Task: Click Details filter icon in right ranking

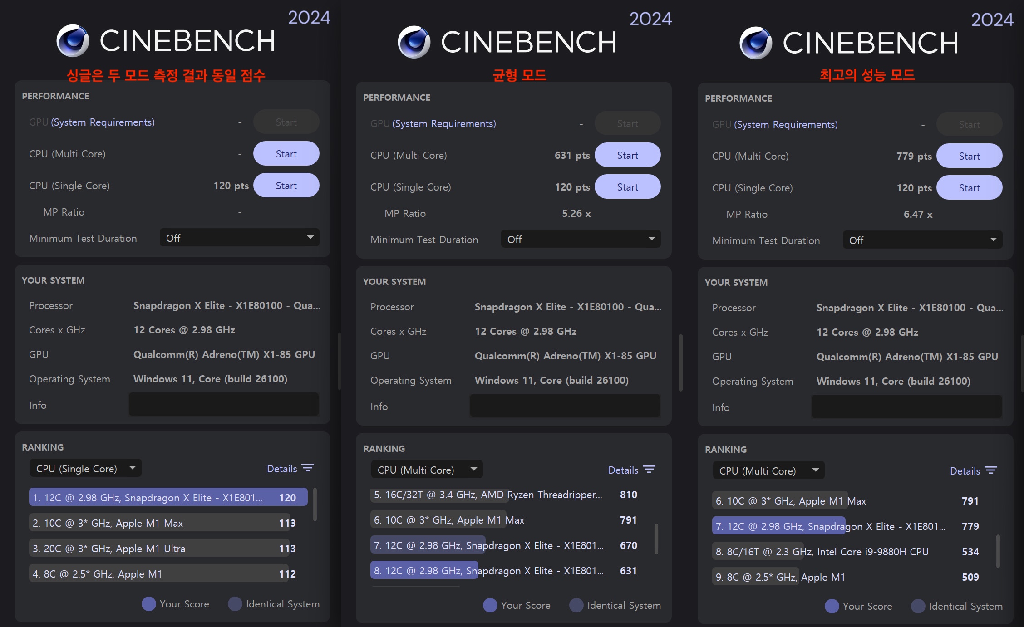Action: [x=991, y=470]
